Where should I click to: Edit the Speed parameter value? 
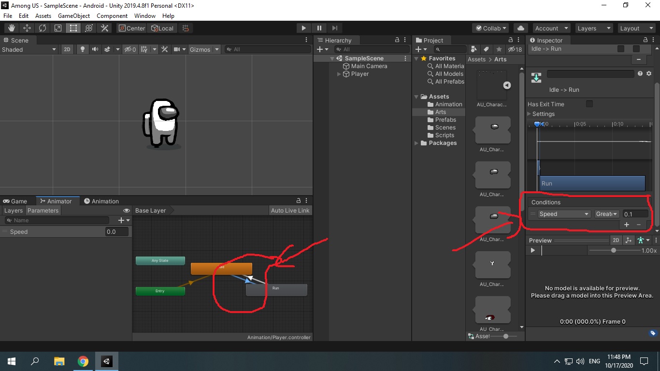click(117, 231)
